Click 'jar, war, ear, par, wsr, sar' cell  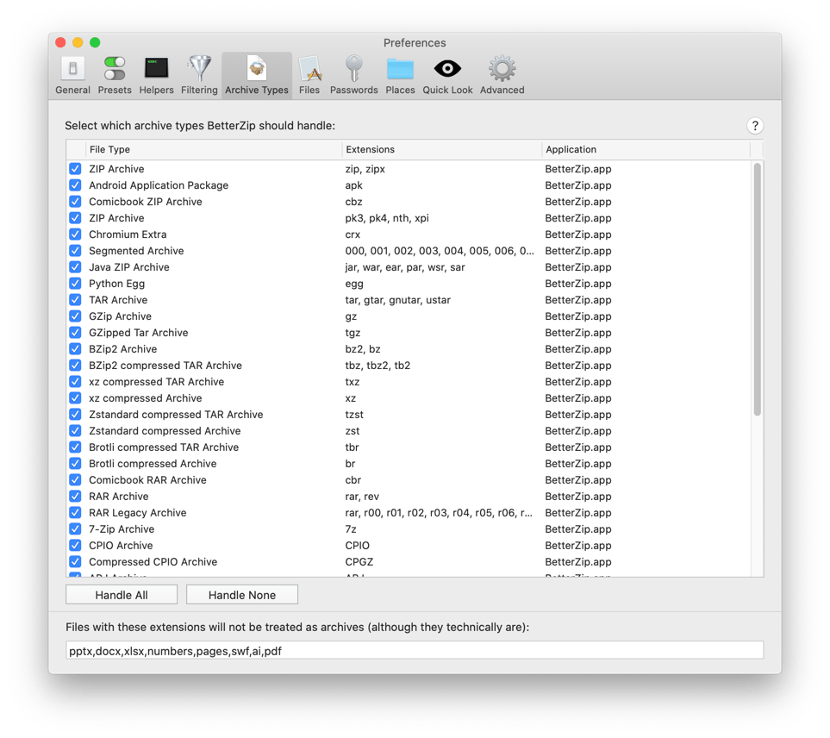pos(405,267)
